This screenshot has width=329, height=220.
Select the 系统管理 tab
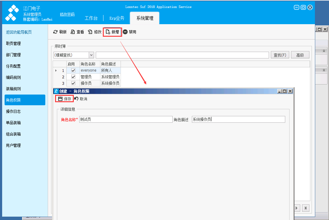145,18
